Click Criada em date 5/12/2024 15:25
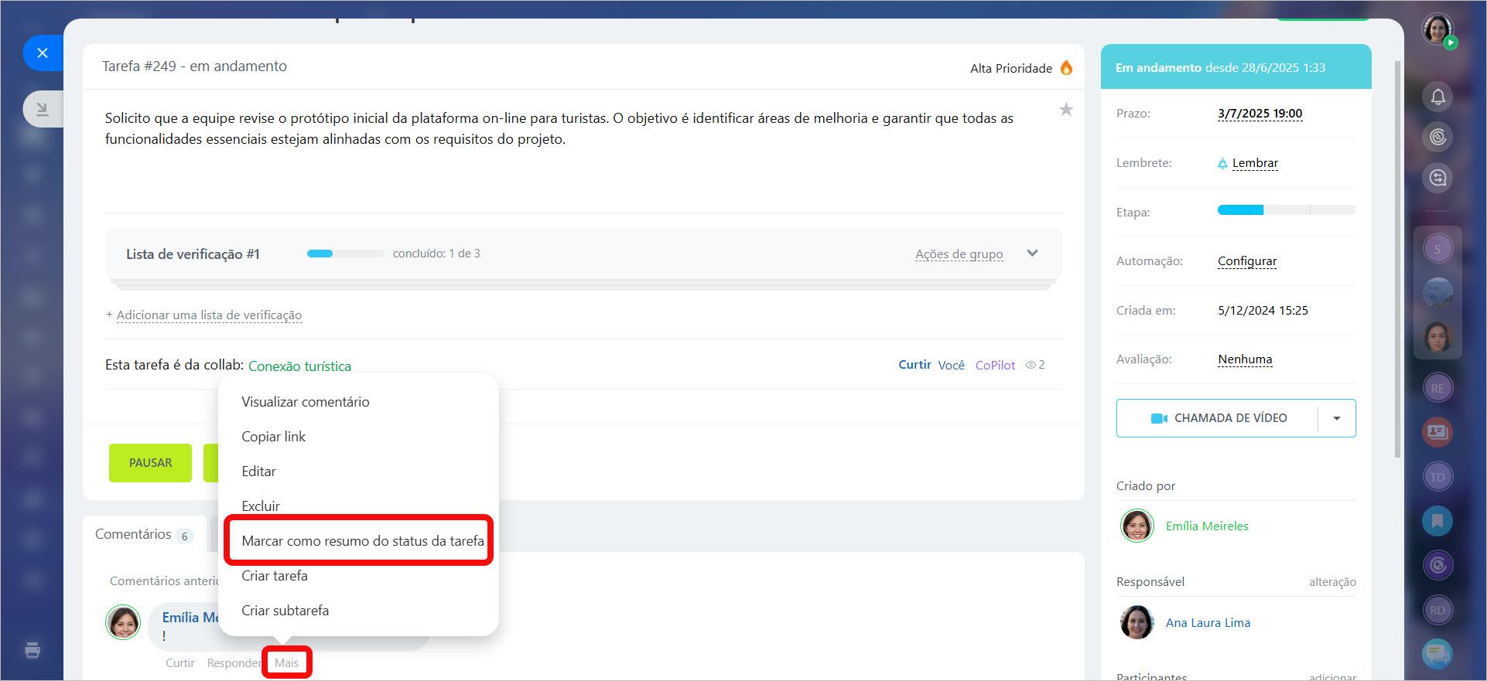The height and width of the screenshot is (681, 1487). point(1263,311)
